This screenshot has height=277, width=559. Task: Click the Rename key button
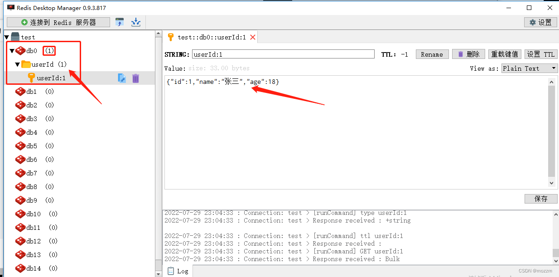click(432, 54)
